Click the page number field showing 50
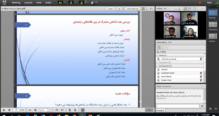This screenshot has width=219, height=116. coord(16,110)
